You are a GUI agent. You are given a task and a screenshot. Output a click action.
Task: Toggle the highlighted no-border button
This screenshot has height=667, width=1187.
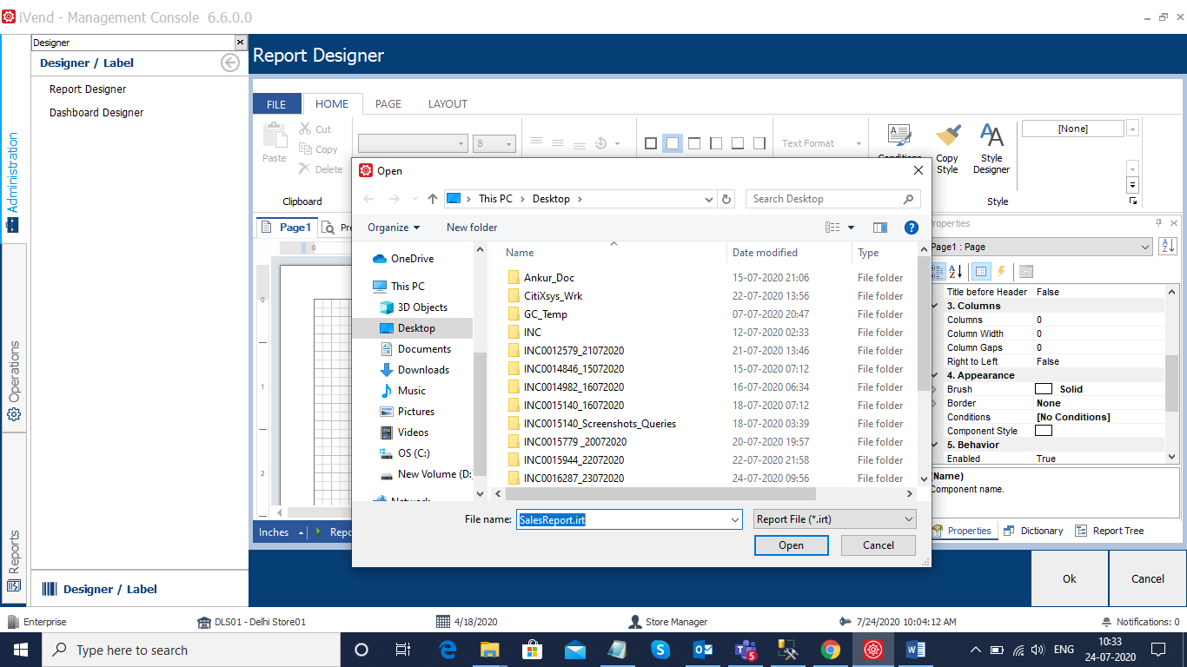click(x=673, y=143)
